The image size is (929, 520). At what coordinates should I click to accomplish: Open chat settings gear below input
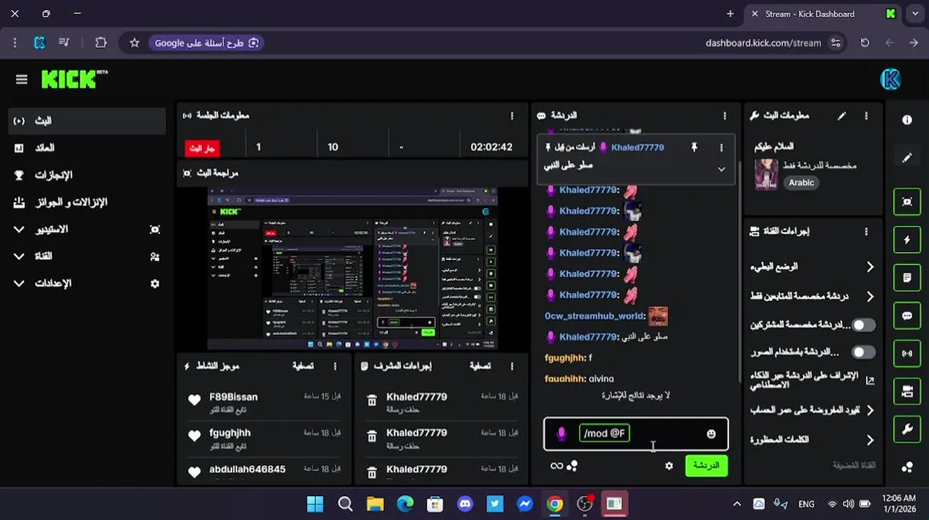click(x=669, y=466)
